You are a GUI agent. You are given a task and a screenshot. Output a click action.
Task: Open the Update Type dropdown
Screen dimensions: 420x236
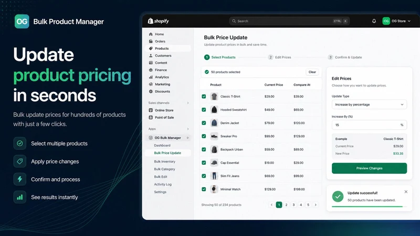(x=369, y=104)
